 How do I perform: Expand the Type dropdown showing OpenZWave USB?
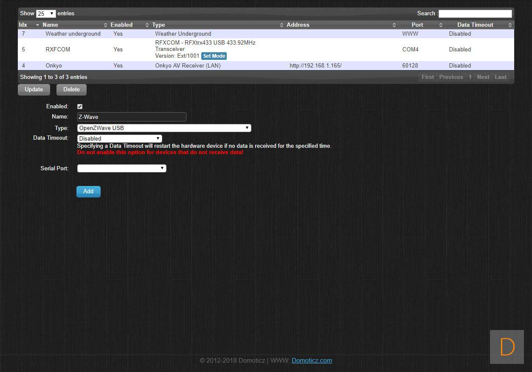pos(164,128)
